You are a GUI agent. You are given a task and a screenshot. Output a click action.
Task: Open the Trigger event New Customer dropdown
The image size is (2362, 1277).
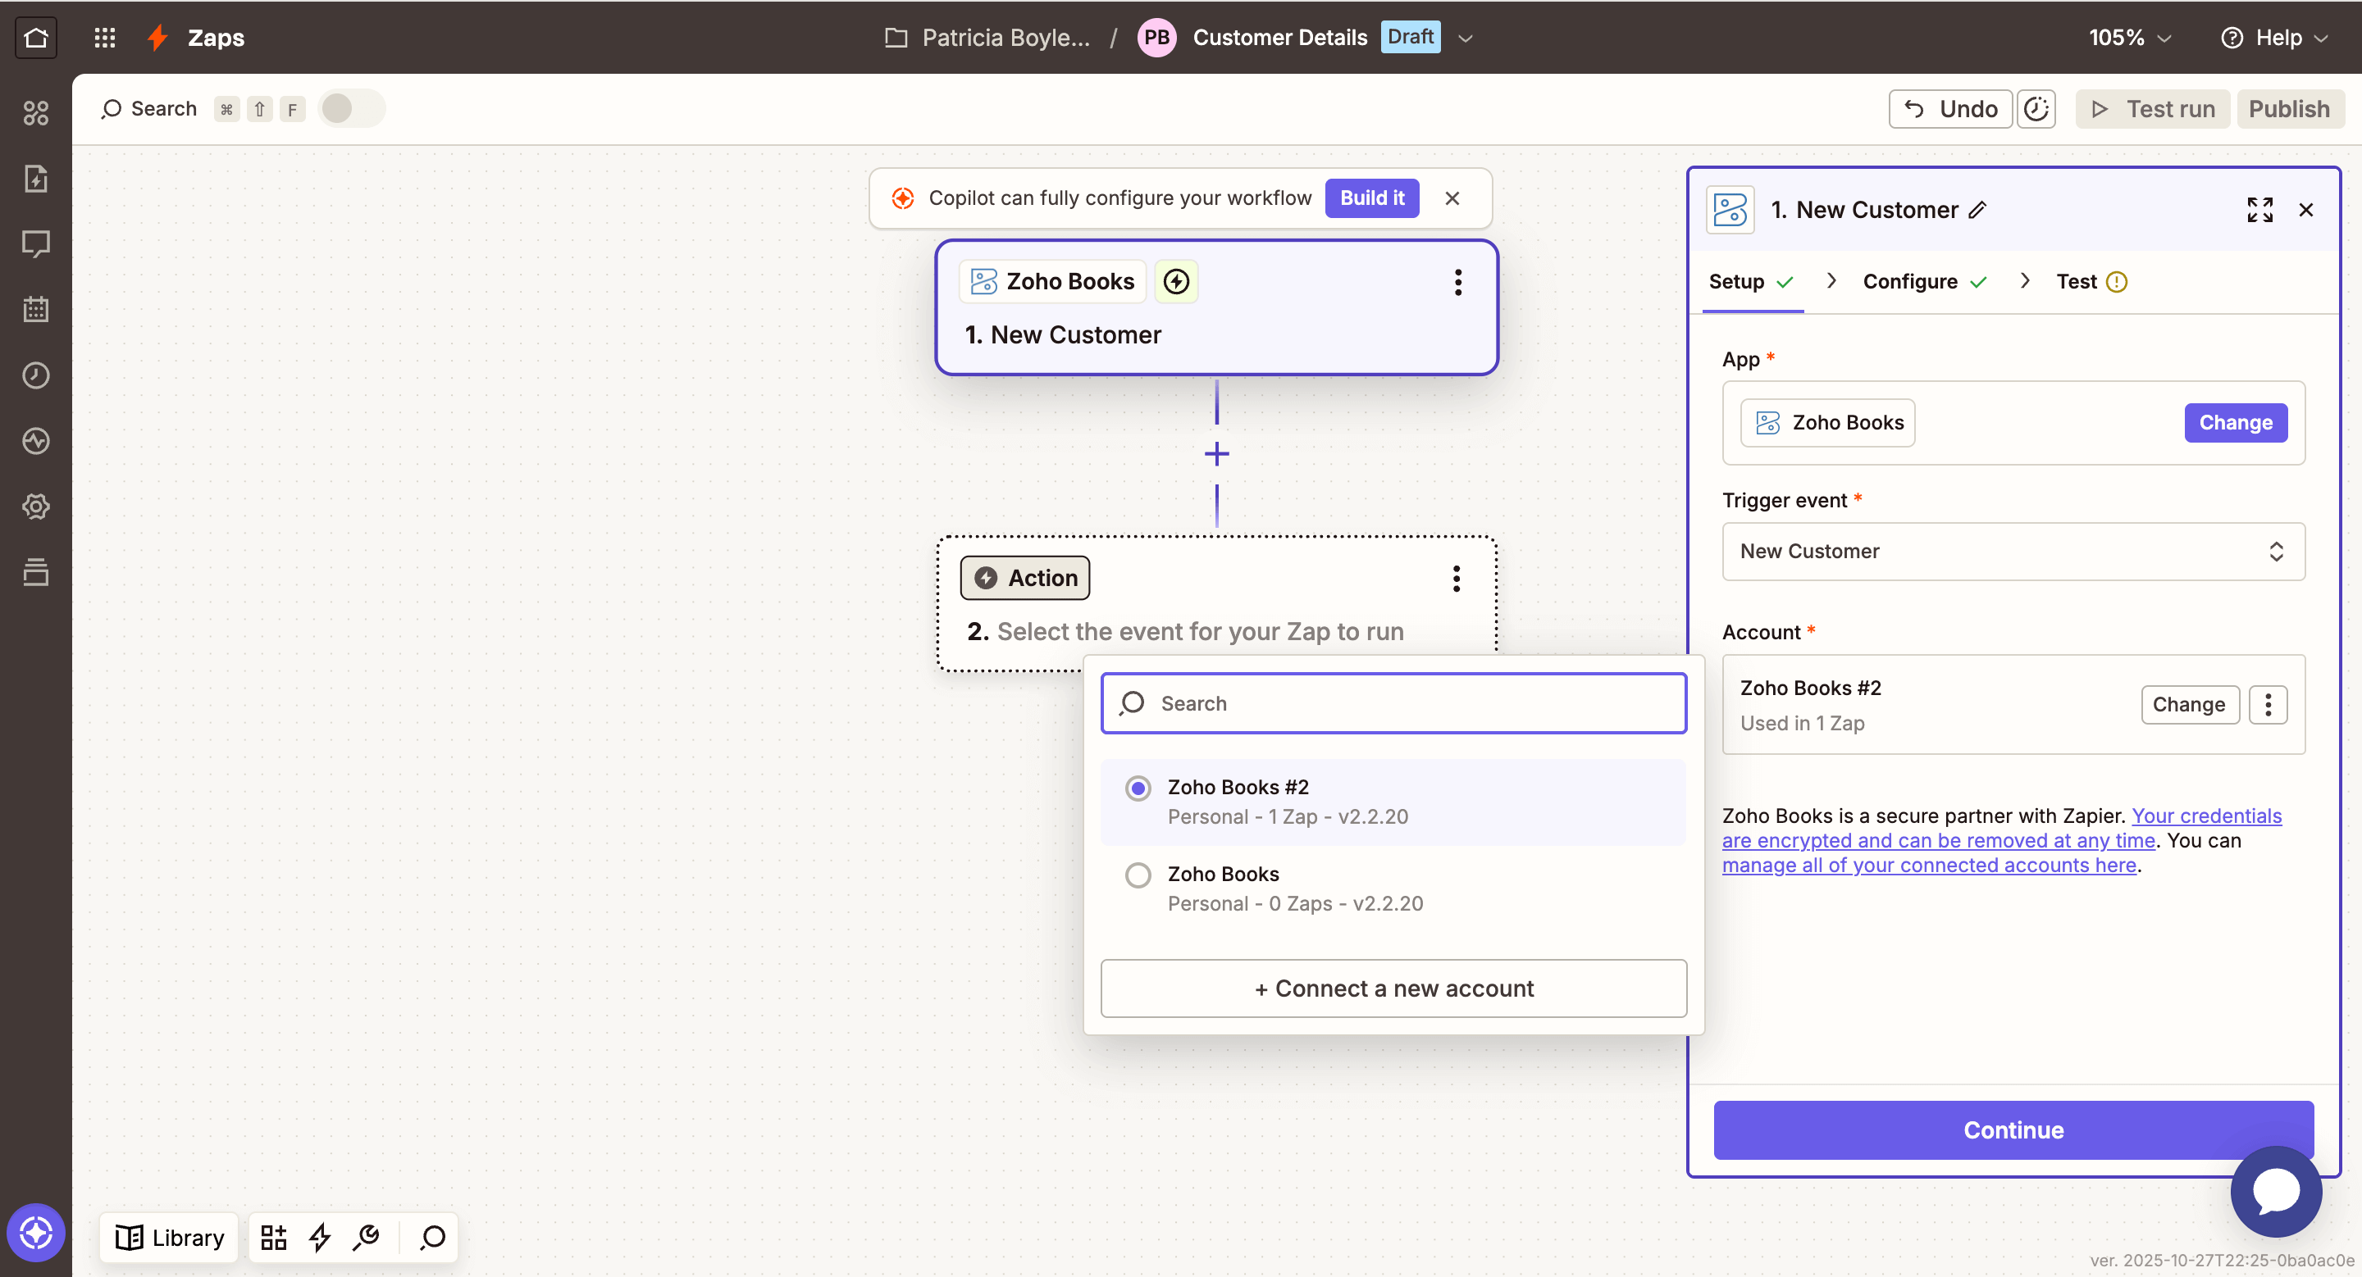(2013, 552)
